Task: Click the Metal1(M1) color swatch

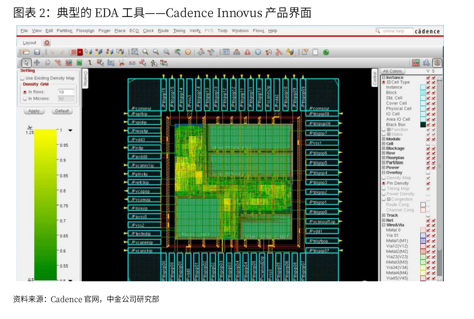Action: (423, 241)
